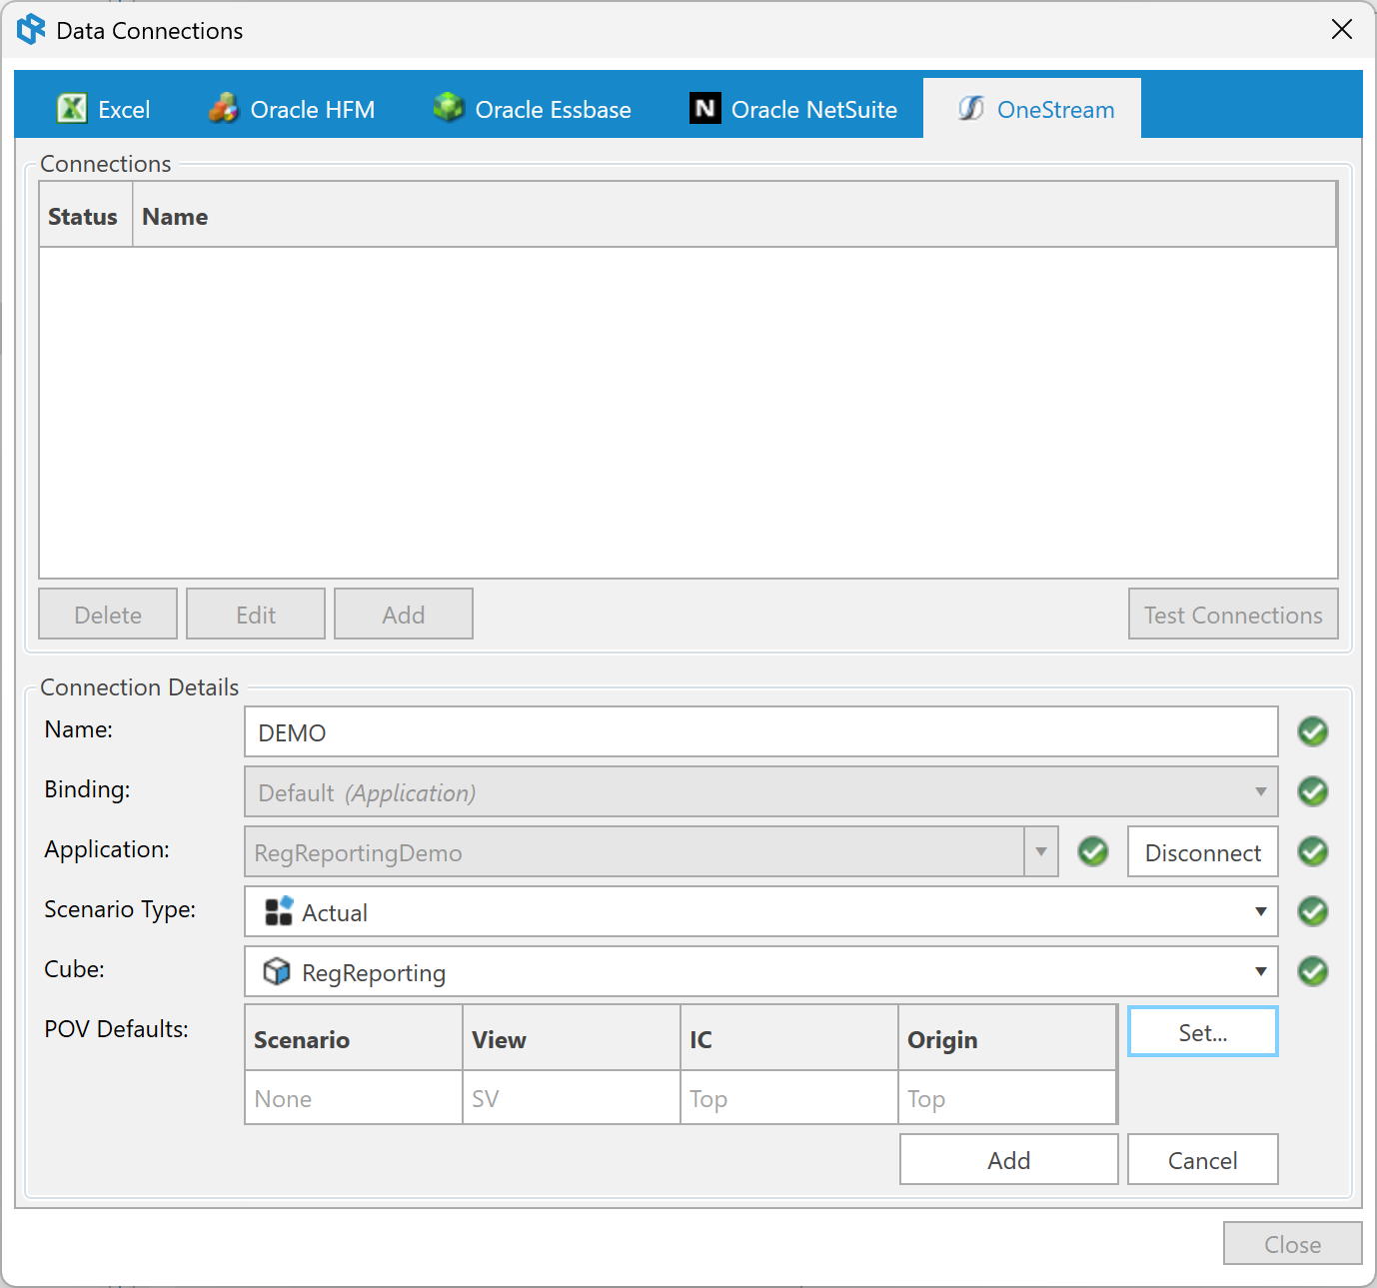Click the Name input field containing DEMO
The image size is (1377, 1288).
point(761,731)
